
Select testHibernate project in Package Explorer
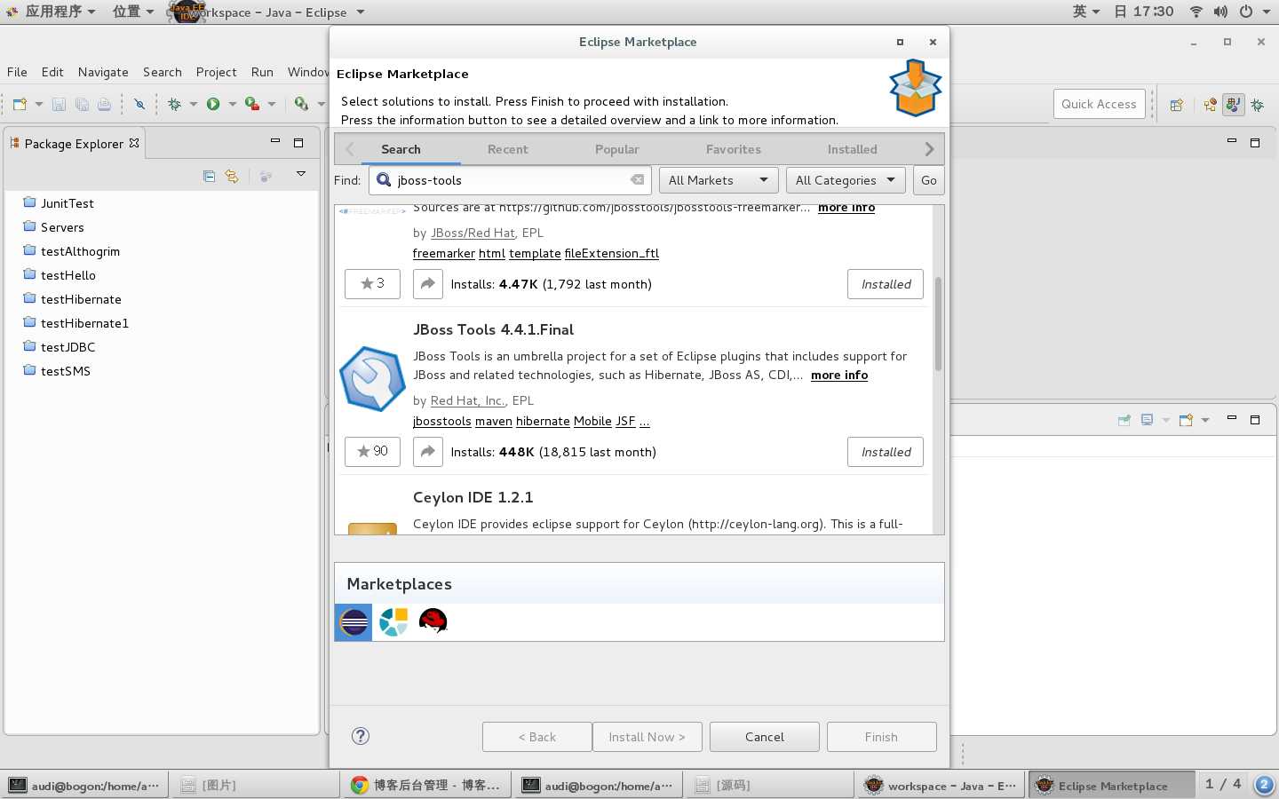(81, 299)
